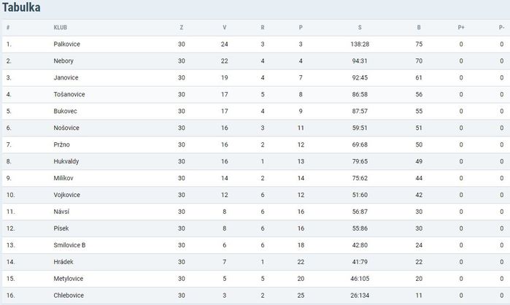Sort by the B points header
The image size is (510, 305).
point(419,28)
